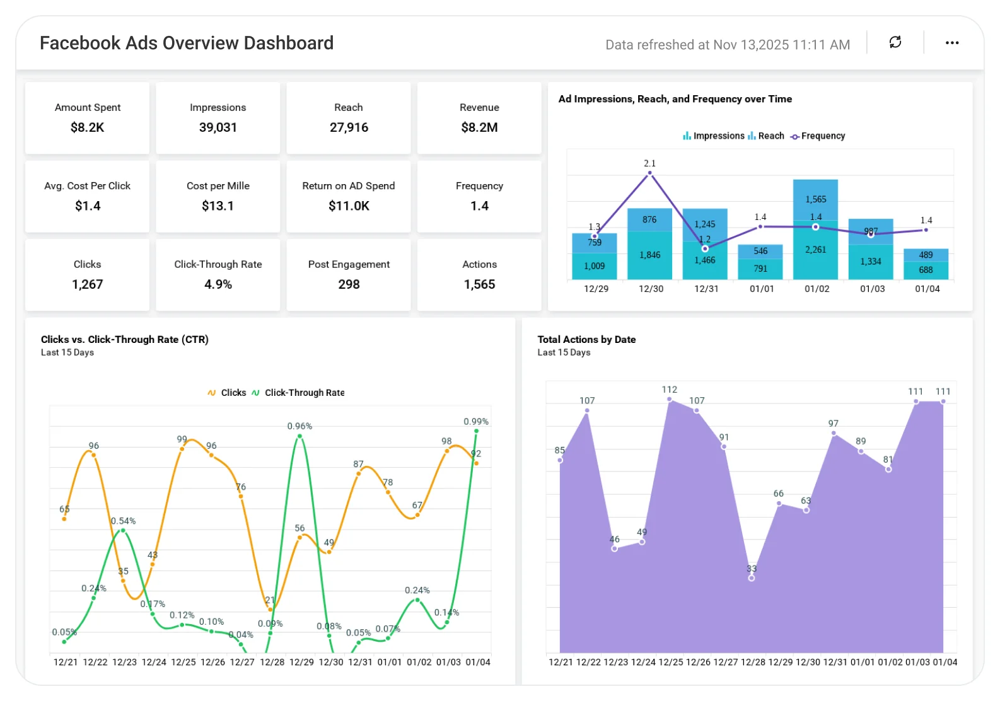Click the 0.54% CTR point on 12/23
The height and width of the screenshot is (701, 1000).
click(123, 531)
